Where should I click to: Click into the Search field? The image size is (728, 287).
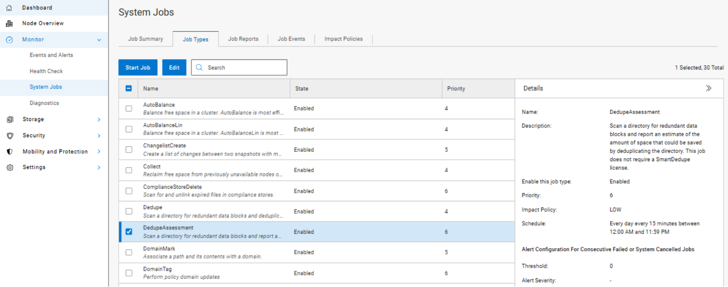(x=239, y=68)
